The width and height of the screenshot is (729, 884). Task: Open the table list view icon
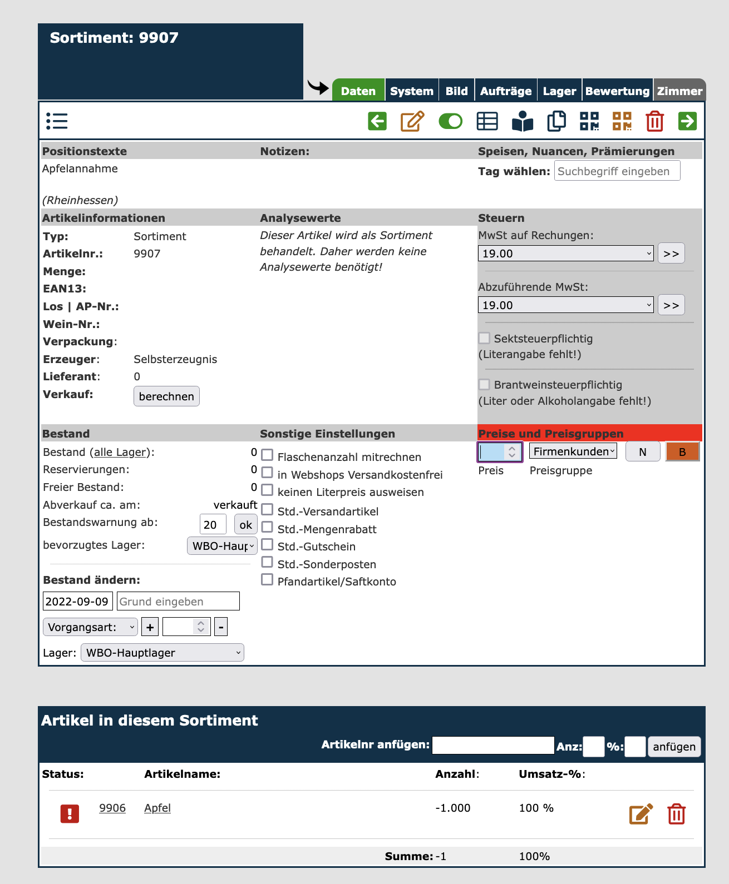pos(487,121)
